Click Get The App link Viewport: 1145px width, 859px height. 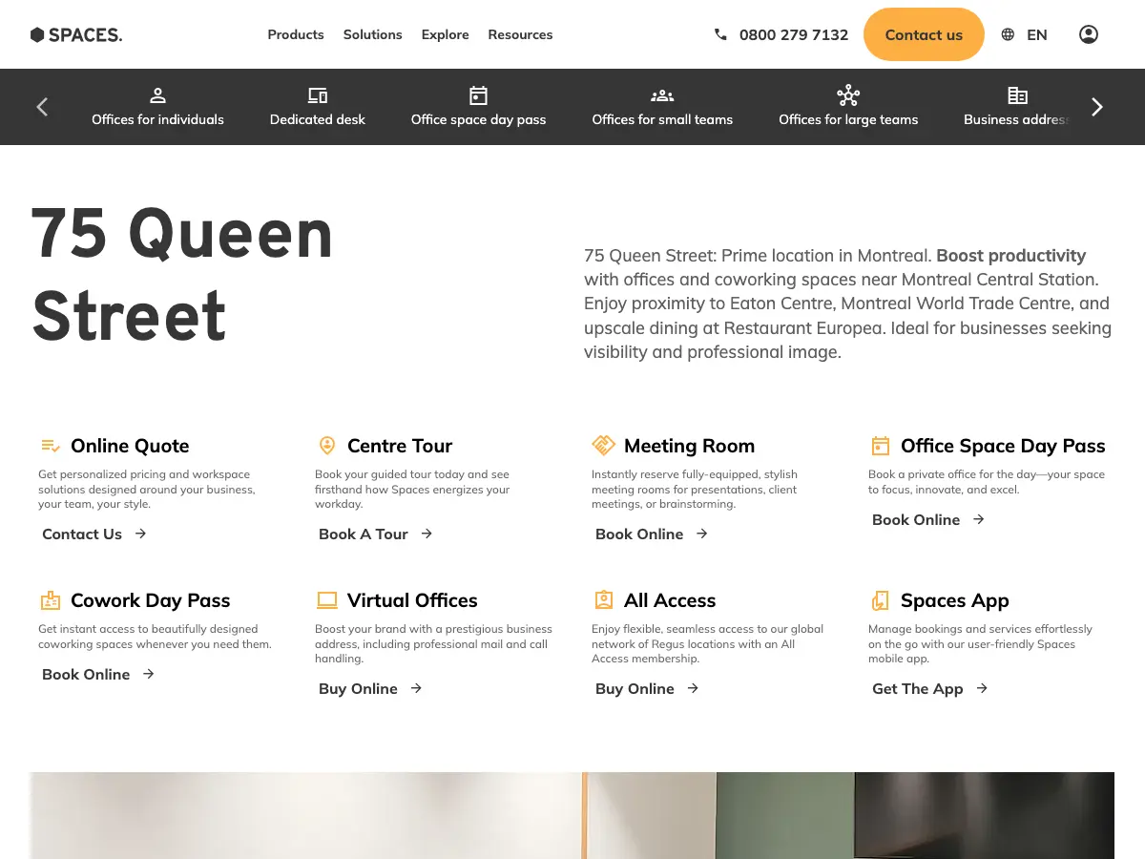(x=930, y=688)
